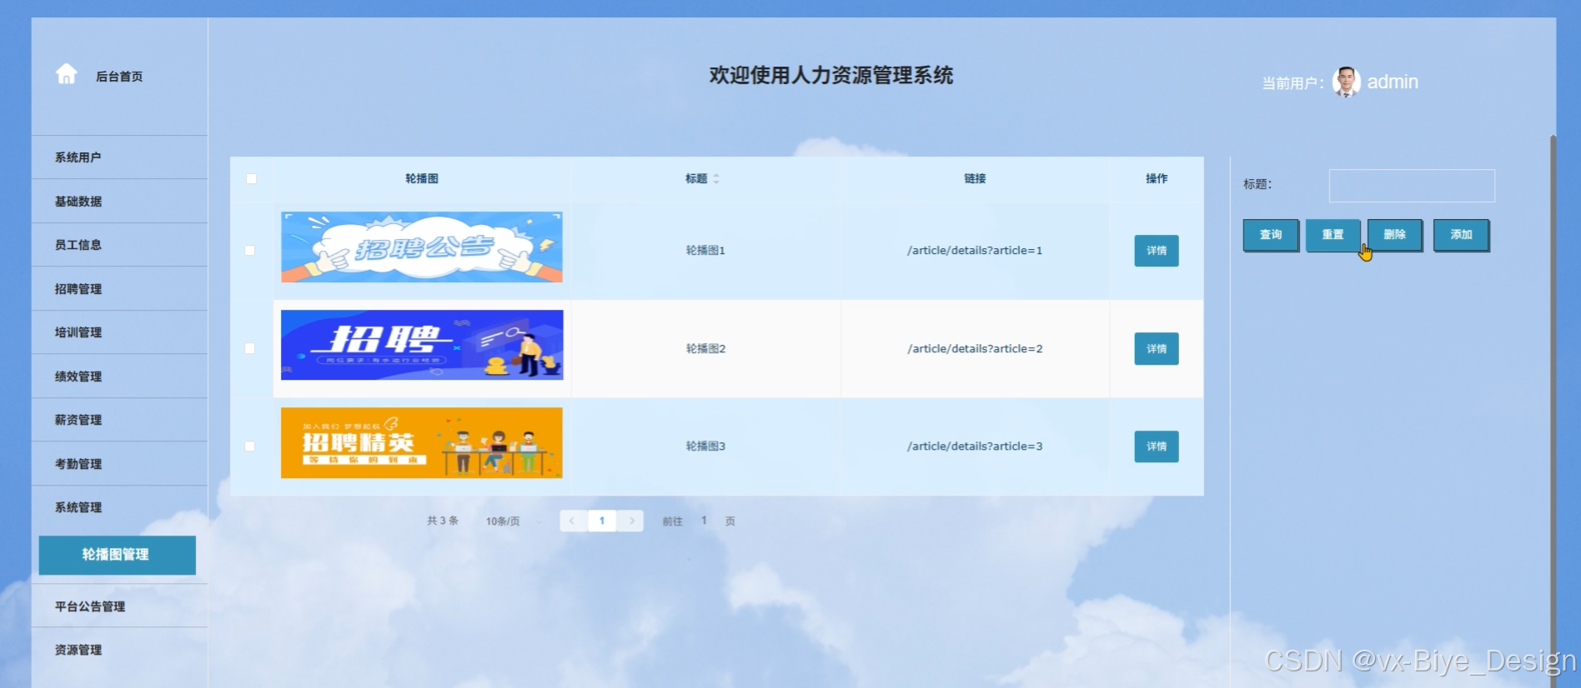
Task: Click the 招聘公告 banner thumbnail
Action: pyautogui.click(x=422, y=247)
